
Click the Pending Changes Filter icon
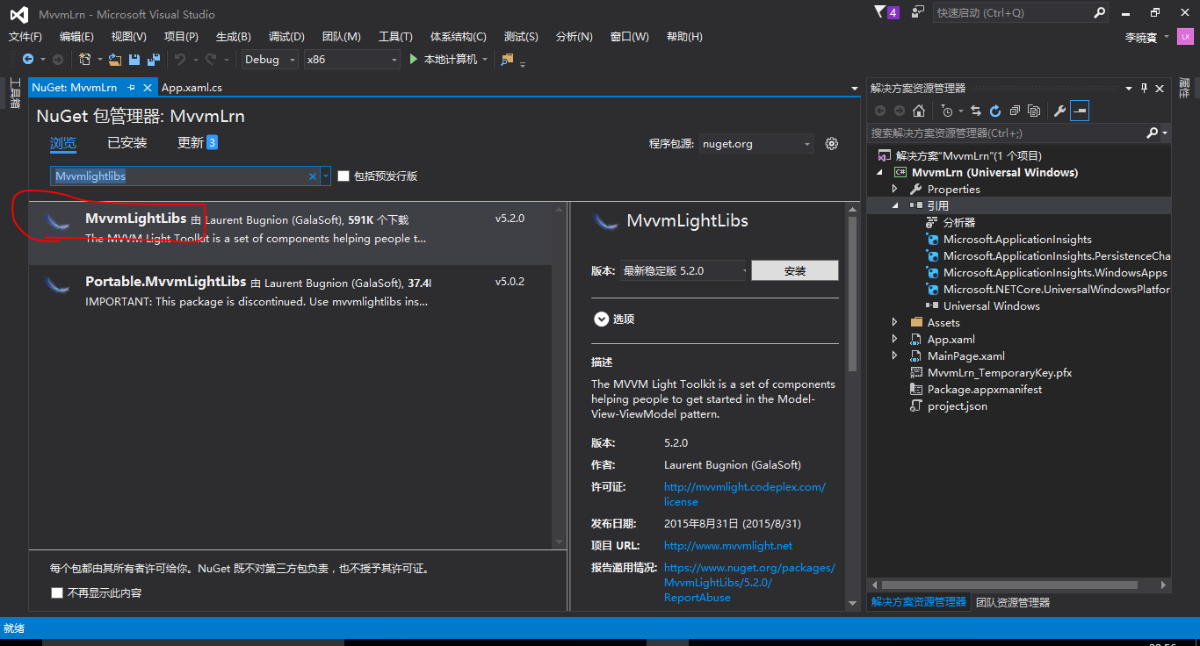(946, 111)
